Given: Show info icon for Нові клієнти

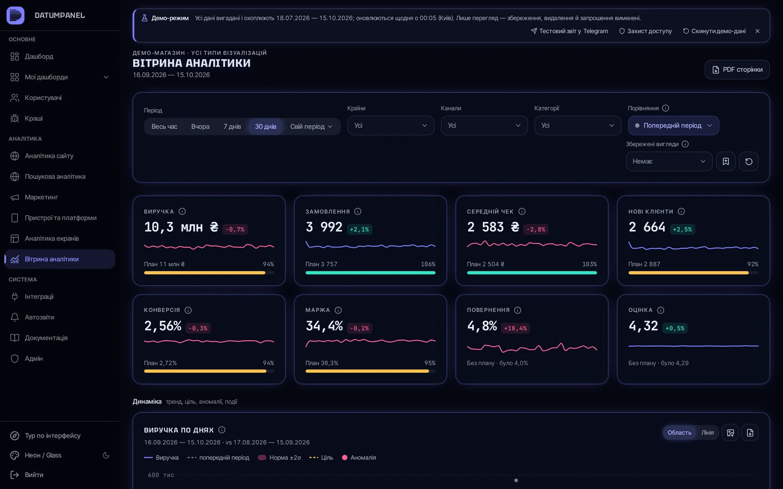Looking at the screenshot, I should coord(681,211).
